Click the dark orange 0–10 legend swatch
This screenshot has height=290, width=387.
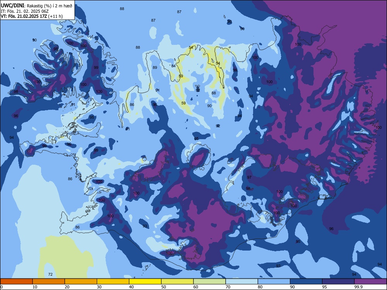tap(16, 281)
